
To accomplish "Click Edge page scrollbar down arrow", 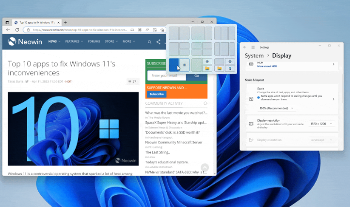I will [215, 174].
